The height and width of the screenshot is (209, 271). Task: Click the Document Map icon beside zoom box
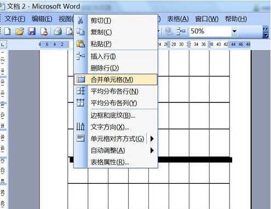pos(181,31)
